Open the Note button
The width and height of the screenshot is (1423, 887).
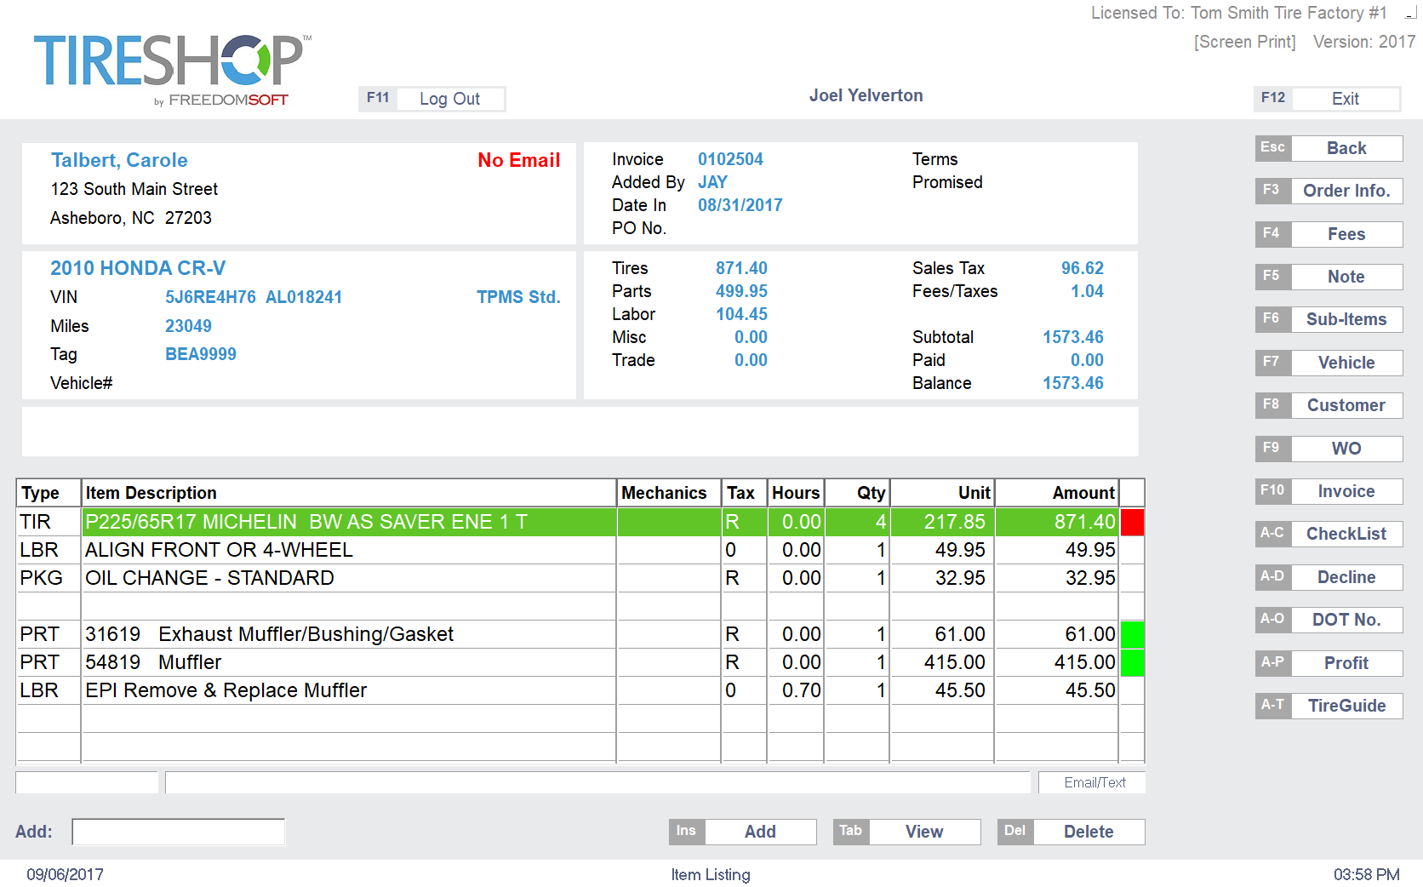(1329, 277)
